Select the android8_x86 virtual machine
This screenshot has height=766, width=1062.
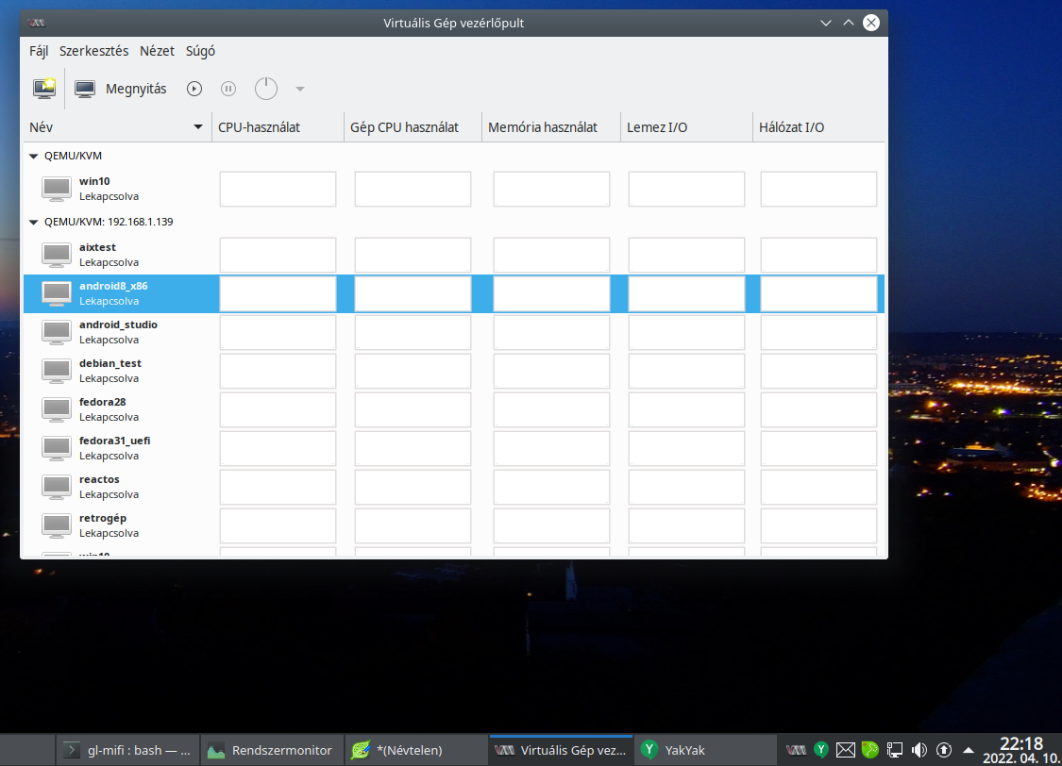pyautogui.click(x=454, y=293)
